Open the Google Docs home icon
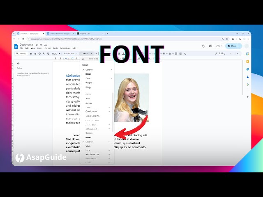 click(16, 46)
